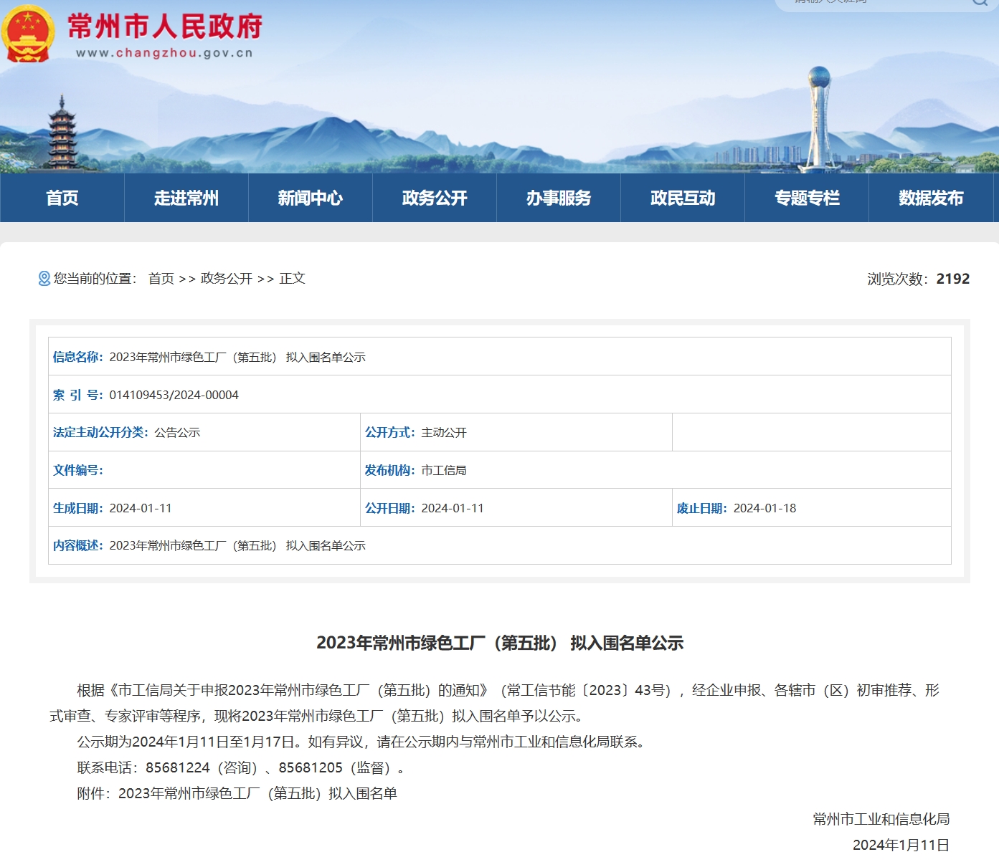Open the 首页 navigation menu item

coord(62,198)
